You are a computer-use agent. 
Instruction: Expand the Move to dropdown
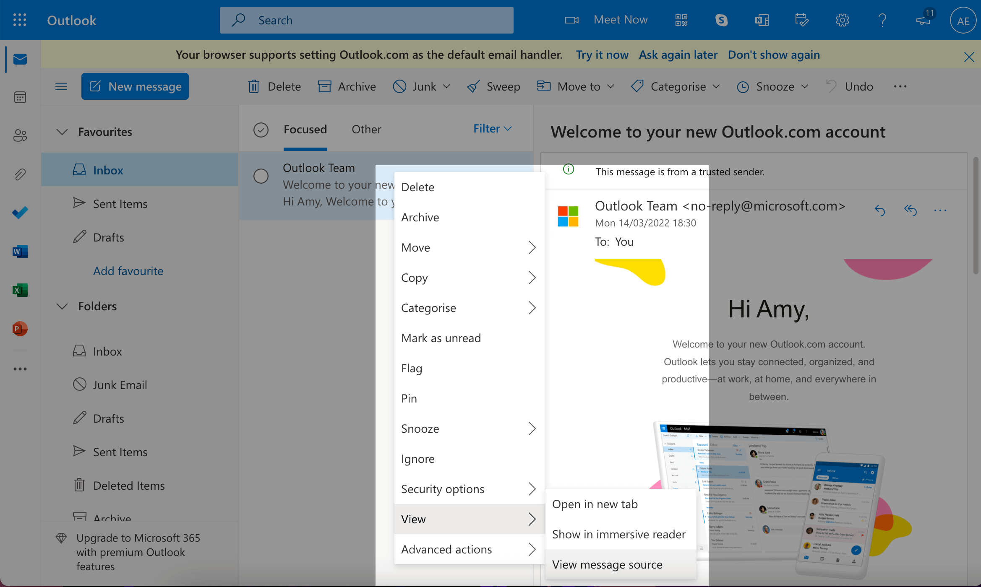611,86
